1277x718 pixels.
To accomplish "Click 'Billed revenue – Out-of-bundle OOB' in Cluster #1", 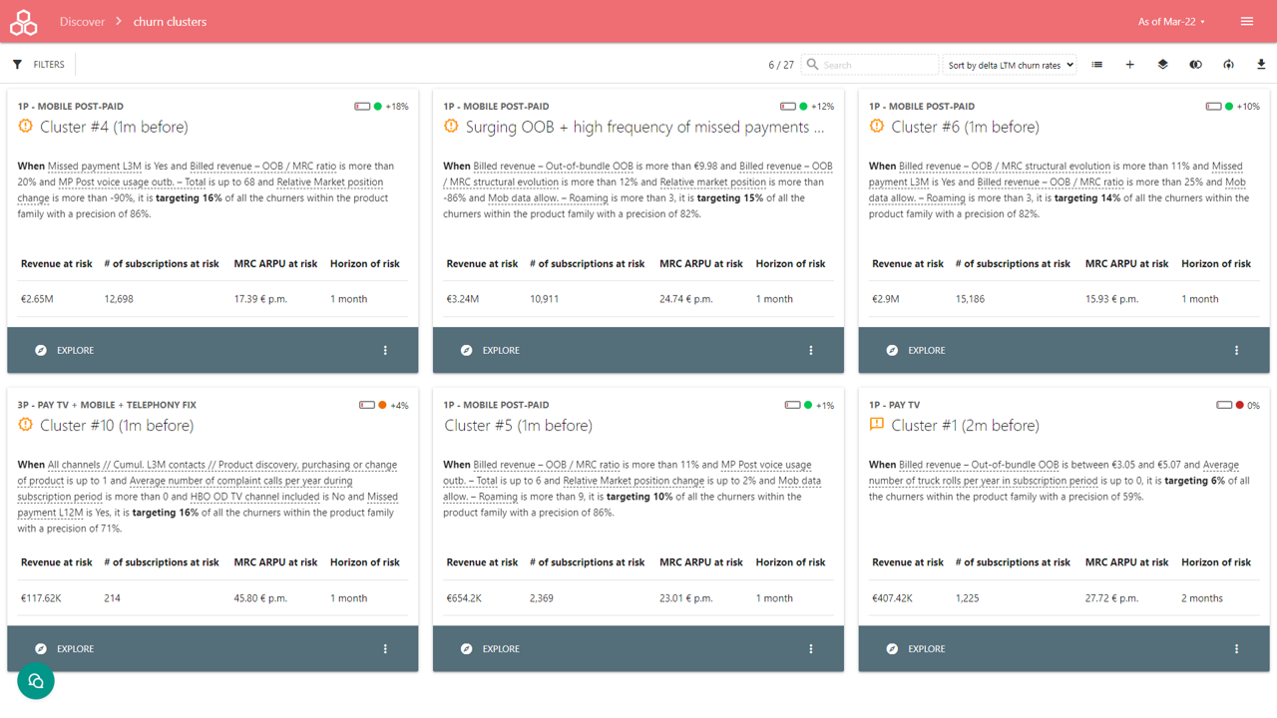I will (979, 465).
